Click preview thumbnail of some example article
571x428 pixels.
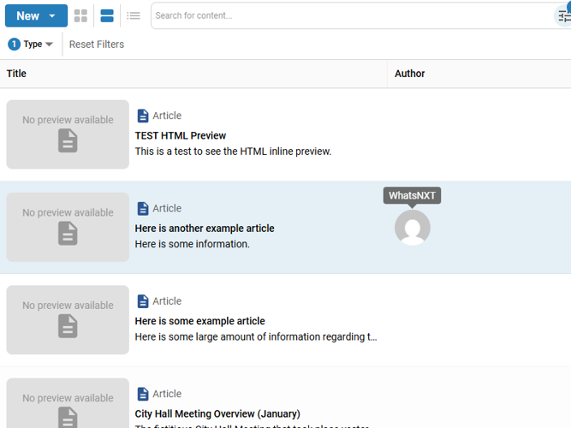point(68,319)
